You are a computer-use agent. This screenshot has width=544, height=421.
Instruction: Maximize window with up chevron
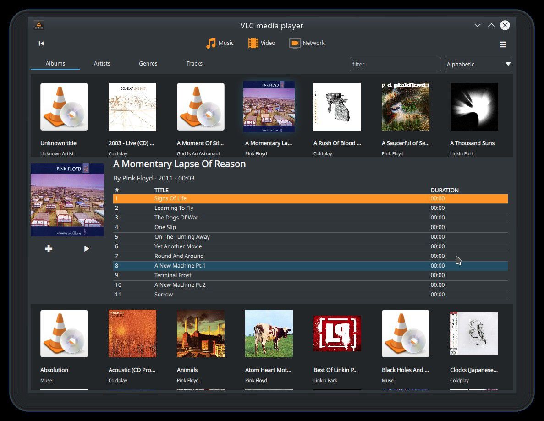[x=491, y=25]
